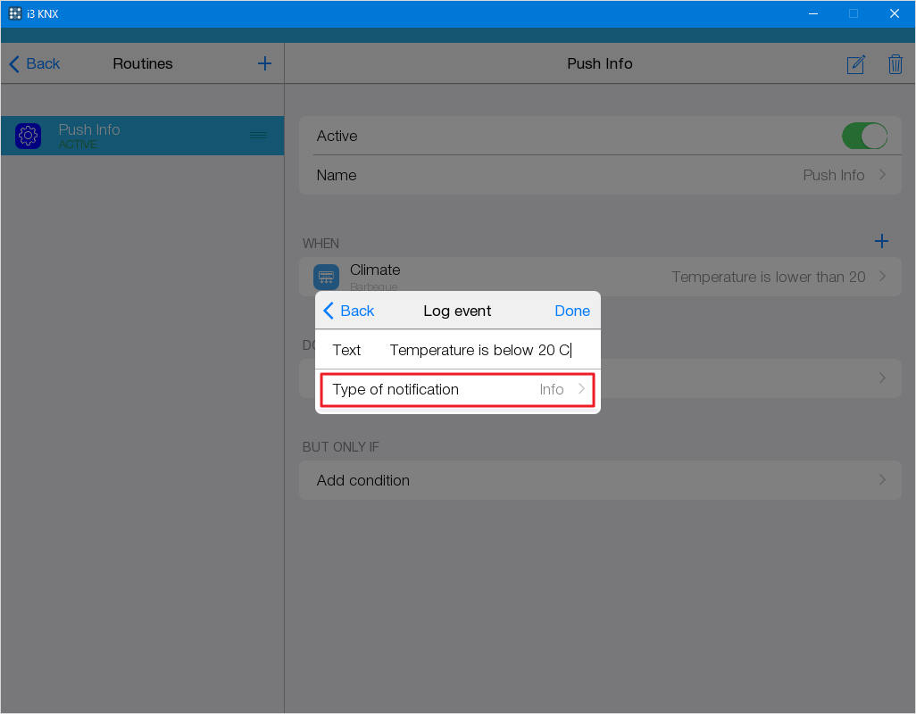Click the plus icon beside Routines
Screen dimensions: 916x714
(x=264, y=63)
